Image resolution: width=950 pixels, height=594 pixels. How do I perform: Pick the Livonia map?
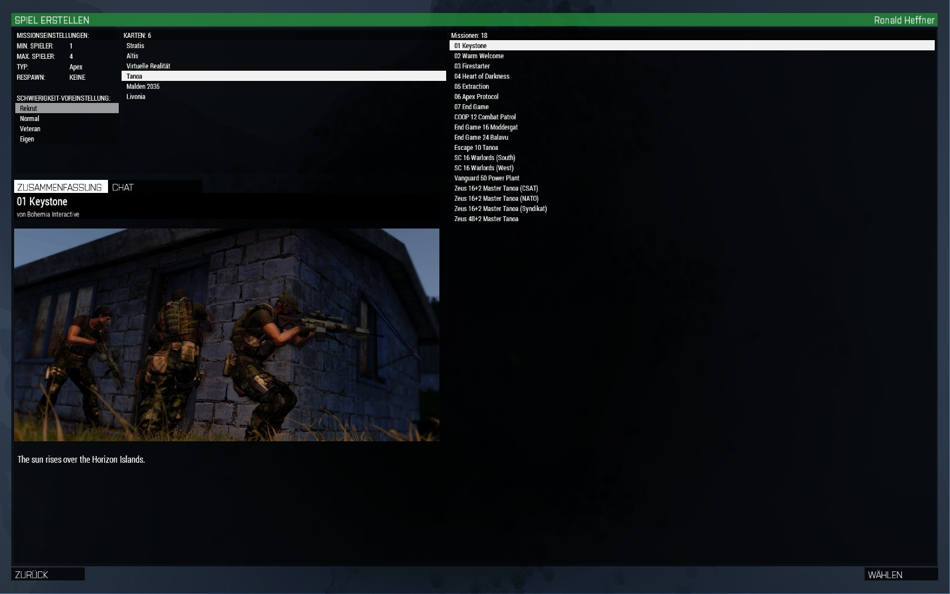pyautogui.click(x=283, y=97)
